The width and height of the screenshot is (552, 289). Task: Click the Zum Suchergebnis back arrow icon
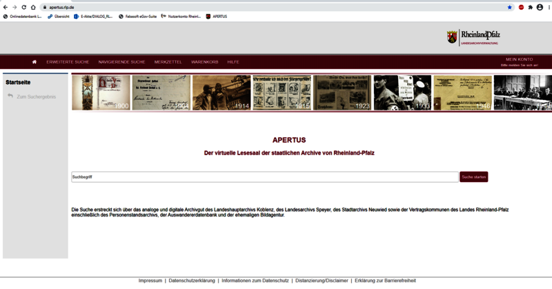tap(10, 96)
